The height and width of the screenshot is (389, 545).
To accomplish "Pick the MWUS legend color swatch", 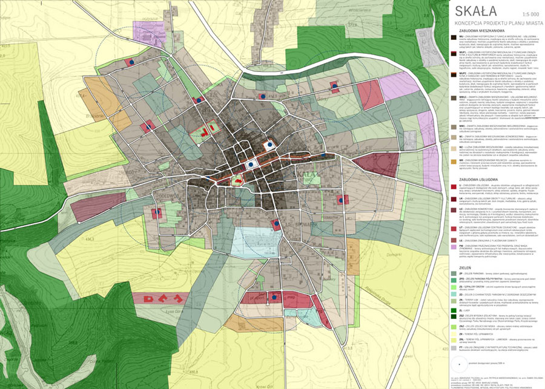I will tap(454, 98).
